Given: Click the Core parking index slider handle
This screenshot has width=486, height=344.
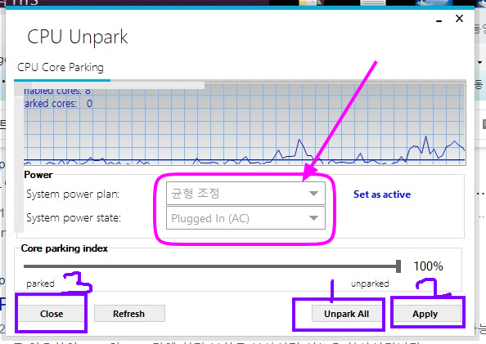Looking at the screenshot, I should (398, 266).
